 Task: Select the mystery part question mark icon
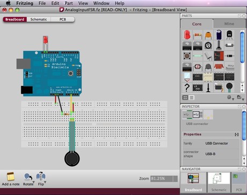pos(187,88)
